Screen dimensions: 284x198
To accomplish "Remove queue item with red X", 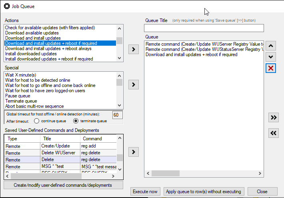I will point(271,68).
